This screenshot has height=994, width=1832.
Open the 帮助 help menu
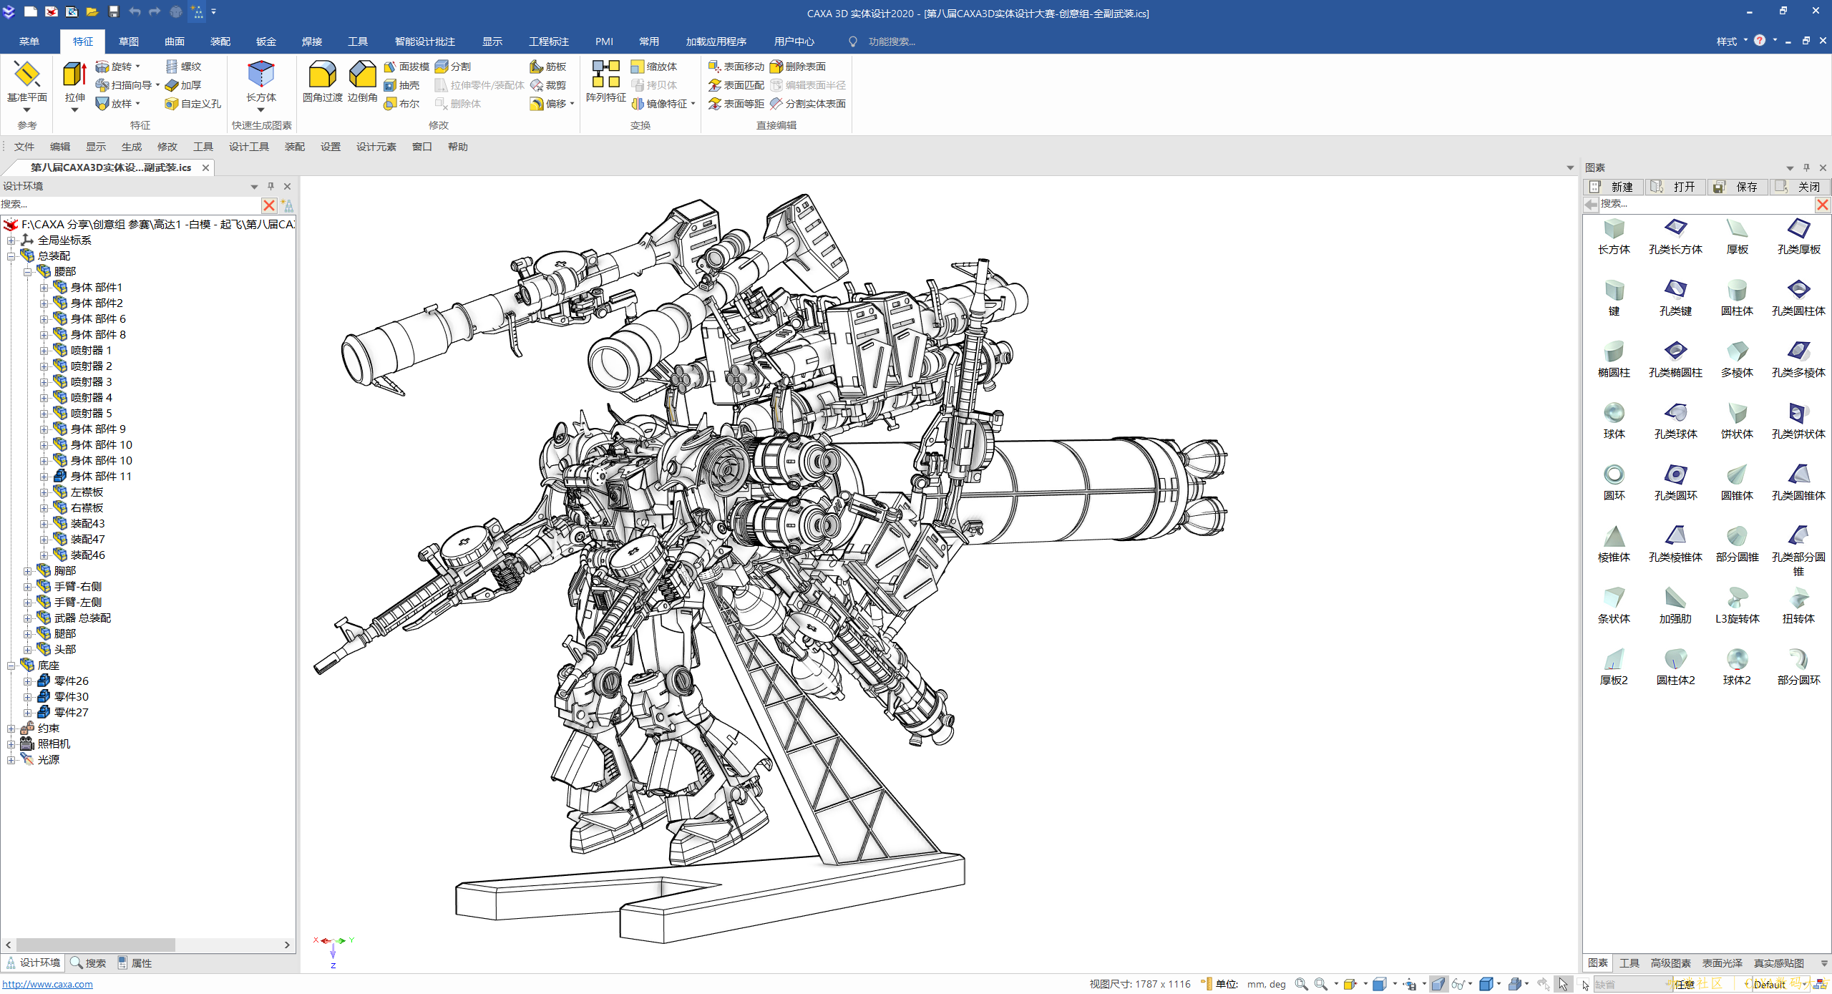tap(458, 147)
